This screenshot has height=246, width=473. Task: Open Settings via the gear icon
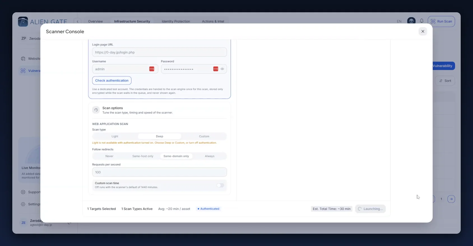[x=23, y=204]
